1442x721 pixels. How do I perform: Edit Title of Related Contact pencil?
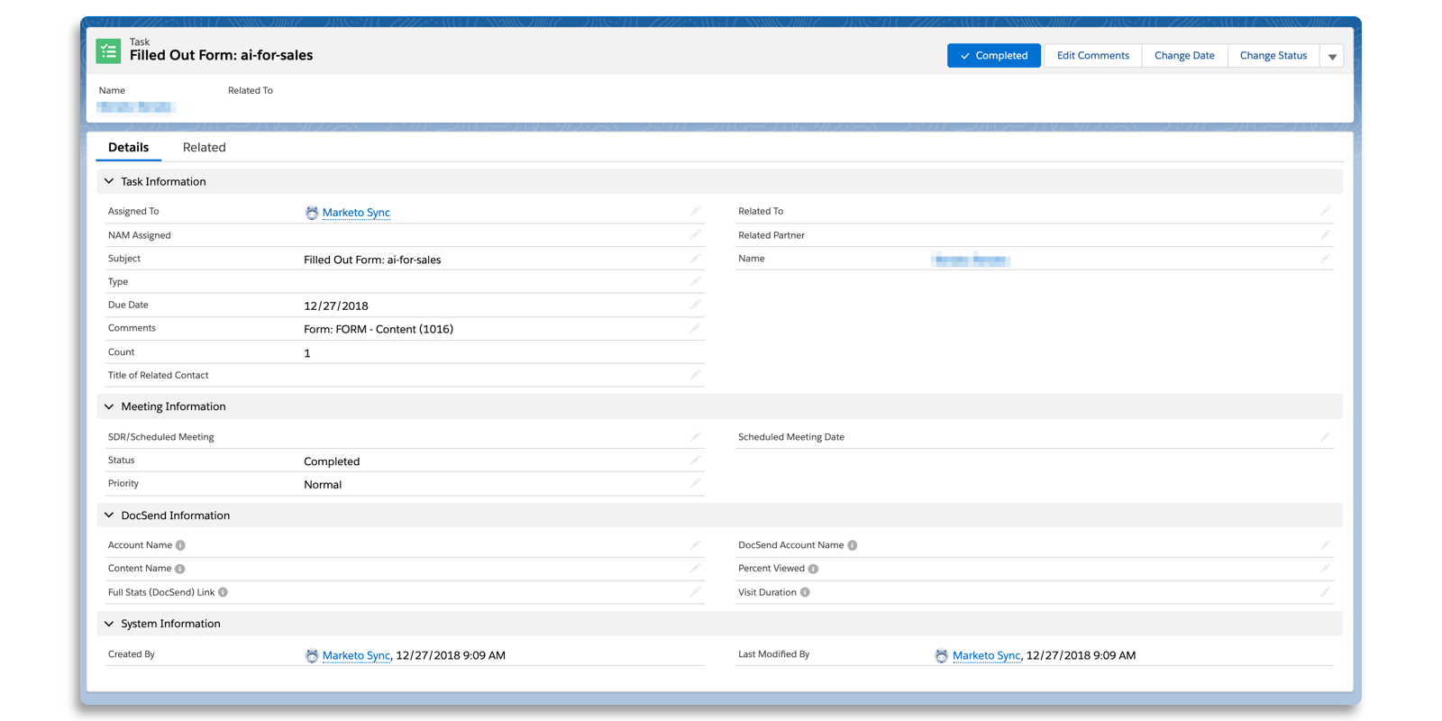pyautogui.click(x=695, y=375)
